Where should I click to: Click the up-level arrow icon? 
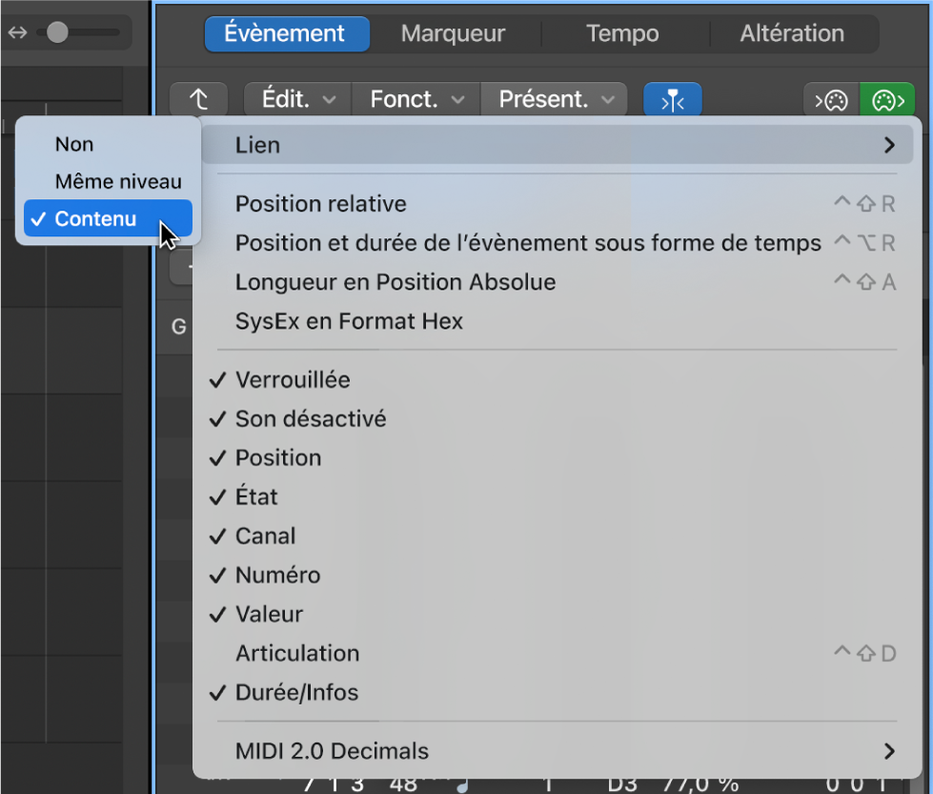pyautogui.click(x=199, y=99)
